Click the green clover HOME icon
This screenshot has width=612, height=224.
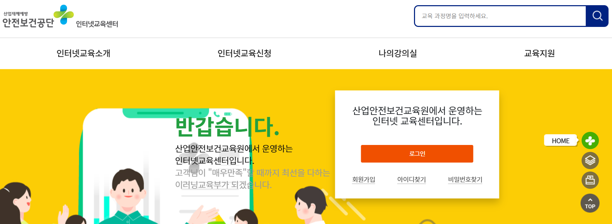(590, 140)
